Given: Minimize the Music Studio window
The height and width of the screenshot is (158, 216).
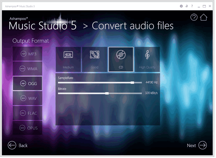Looking at the screenshot, I should [x=199, y=6].
